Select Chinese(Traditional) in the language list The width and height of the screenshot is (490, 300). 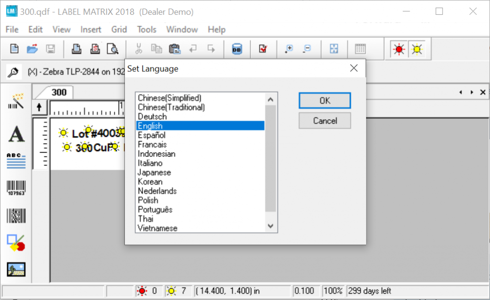(200, 107)
